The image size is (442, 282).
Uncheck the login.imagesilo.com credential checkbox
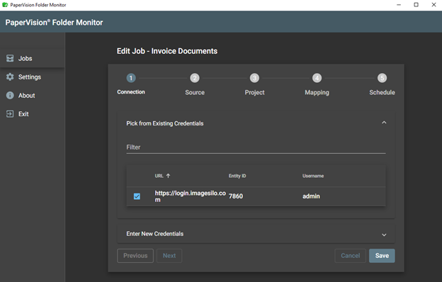pos(137,196)
